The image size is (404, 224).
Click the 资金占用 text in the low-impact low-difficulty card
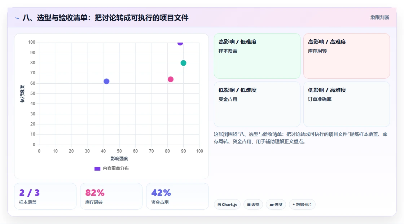pyautogui.click(x=228, y=99)
